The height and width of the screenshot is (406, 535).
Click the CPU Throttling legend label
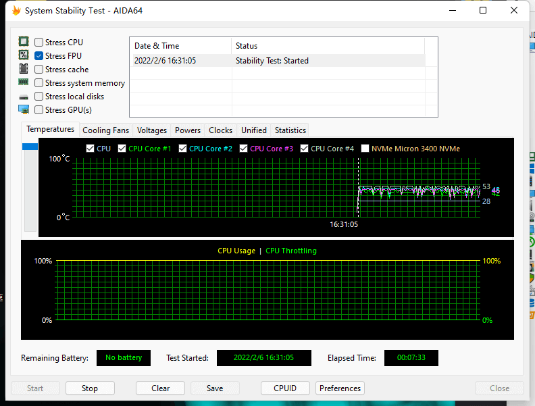[x=291, y=251]
